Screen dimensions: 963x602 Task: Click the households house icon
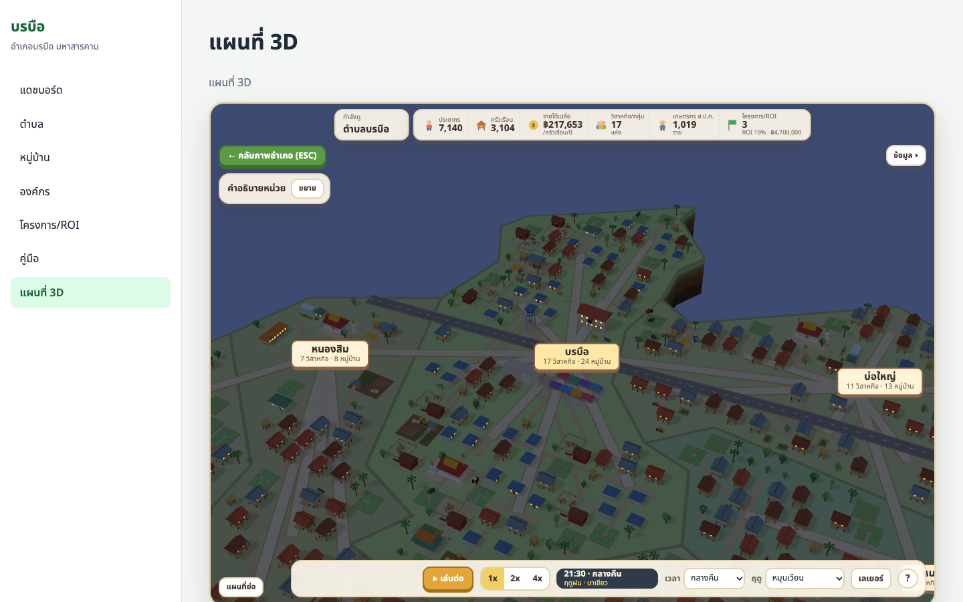tap(481, 125)
